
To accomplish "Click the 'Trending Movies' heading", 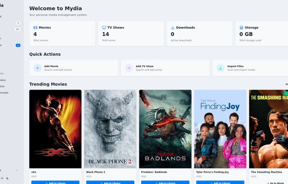I will 48,84.
